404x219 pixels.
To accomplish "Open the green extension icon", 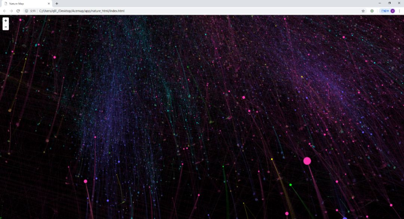I will point(372,11).
